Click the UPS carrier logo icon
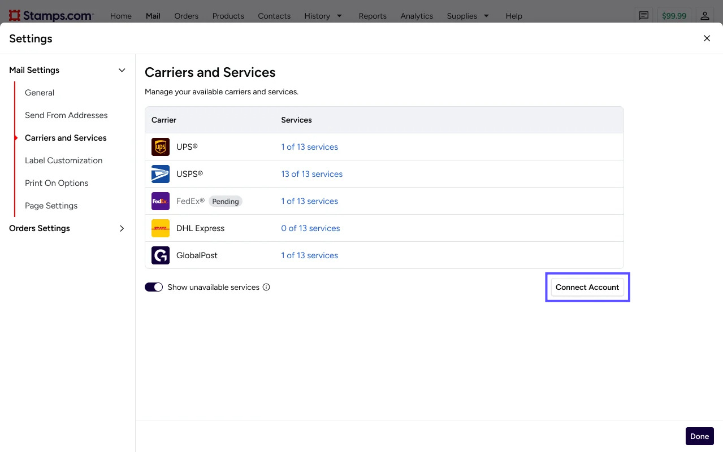 (161, 147)
